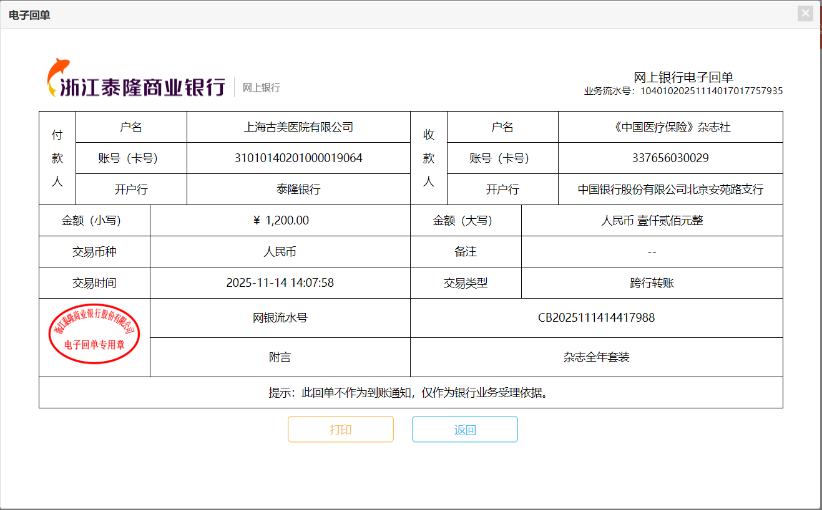Screen dimensions: 822x510
Task: Select payer name 上海古美医院有限公司
Action: tap(298, 127)
